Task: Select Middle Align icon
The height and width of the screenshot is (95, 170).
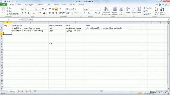Action: (53, 9)
